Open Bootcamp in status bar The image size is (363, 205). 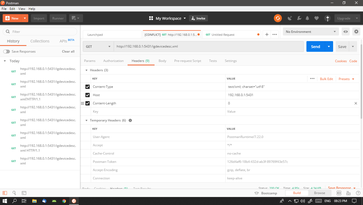coord(266,193)
